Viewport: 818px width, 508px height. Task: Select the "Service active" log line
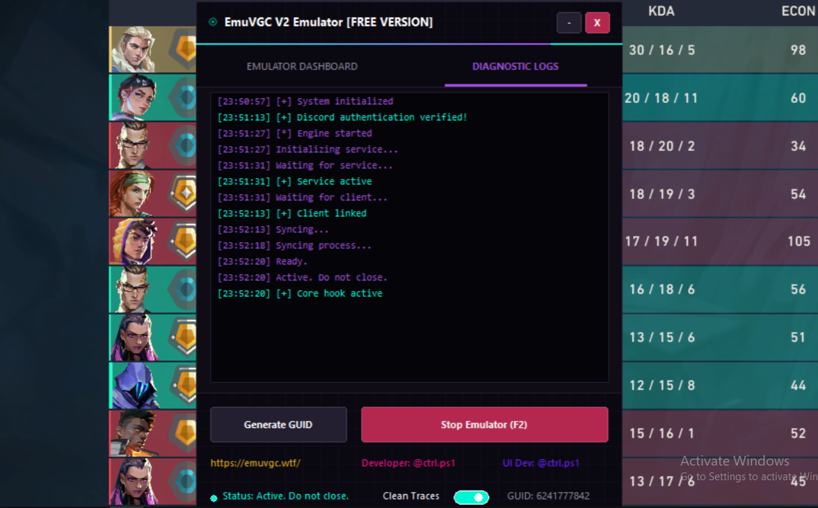coord(295,182)
